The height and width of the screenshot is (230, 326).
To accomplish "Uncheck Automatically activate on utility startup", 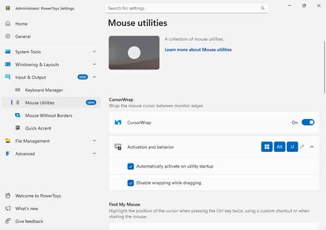I will [130, 166].
